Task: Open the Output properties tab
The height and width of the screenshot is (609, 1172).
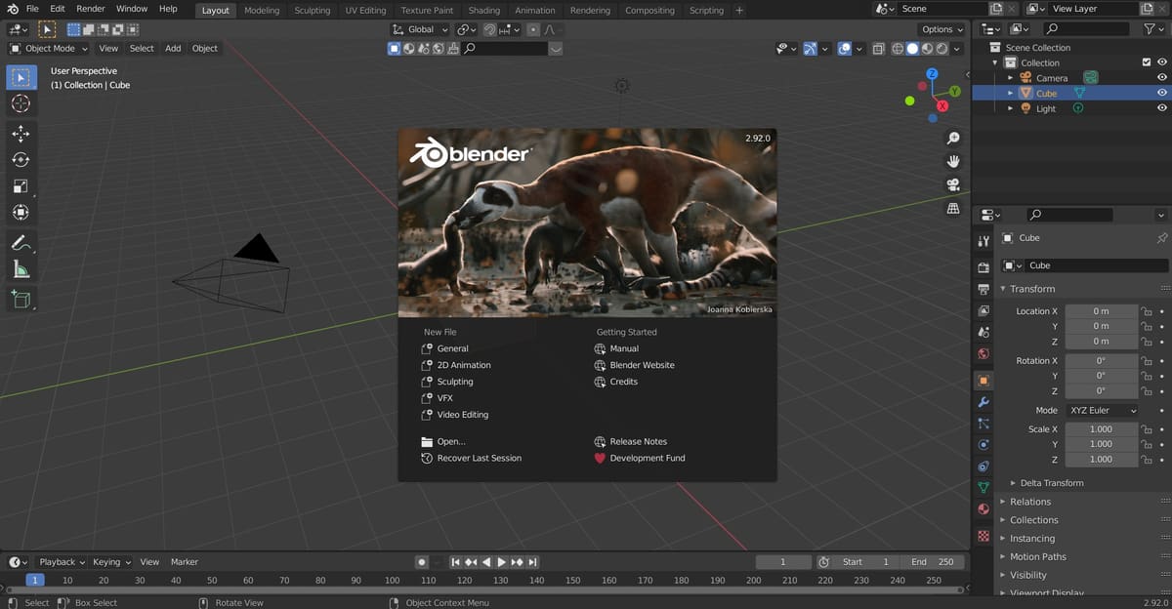Action: (984, 289)
